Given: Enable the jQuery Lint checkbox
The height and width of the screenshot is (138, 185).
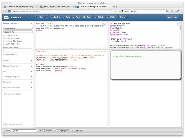Looking at the screenshot, I should click(4, 38).
